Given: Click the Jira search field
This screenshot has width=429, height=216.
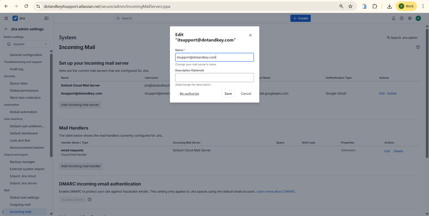Looking at the screenshot, I should (x=202, y=18).
